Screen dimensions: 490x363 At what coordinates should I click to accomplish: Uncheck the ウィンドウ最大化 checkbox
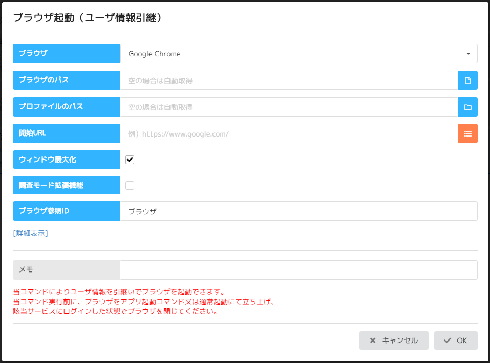tap(130, 159)
